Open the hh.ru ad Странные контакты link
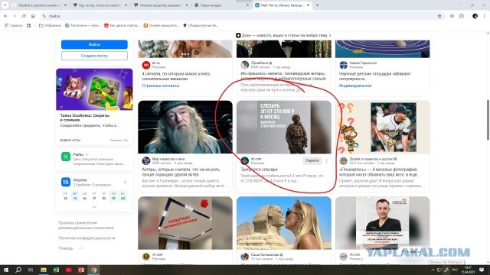Screen dimensions: 490x275 click(x=161, y=86)
